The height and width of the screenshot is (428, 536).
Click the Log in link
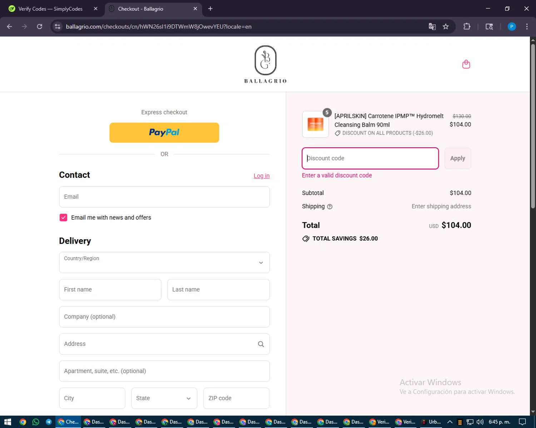262,176
